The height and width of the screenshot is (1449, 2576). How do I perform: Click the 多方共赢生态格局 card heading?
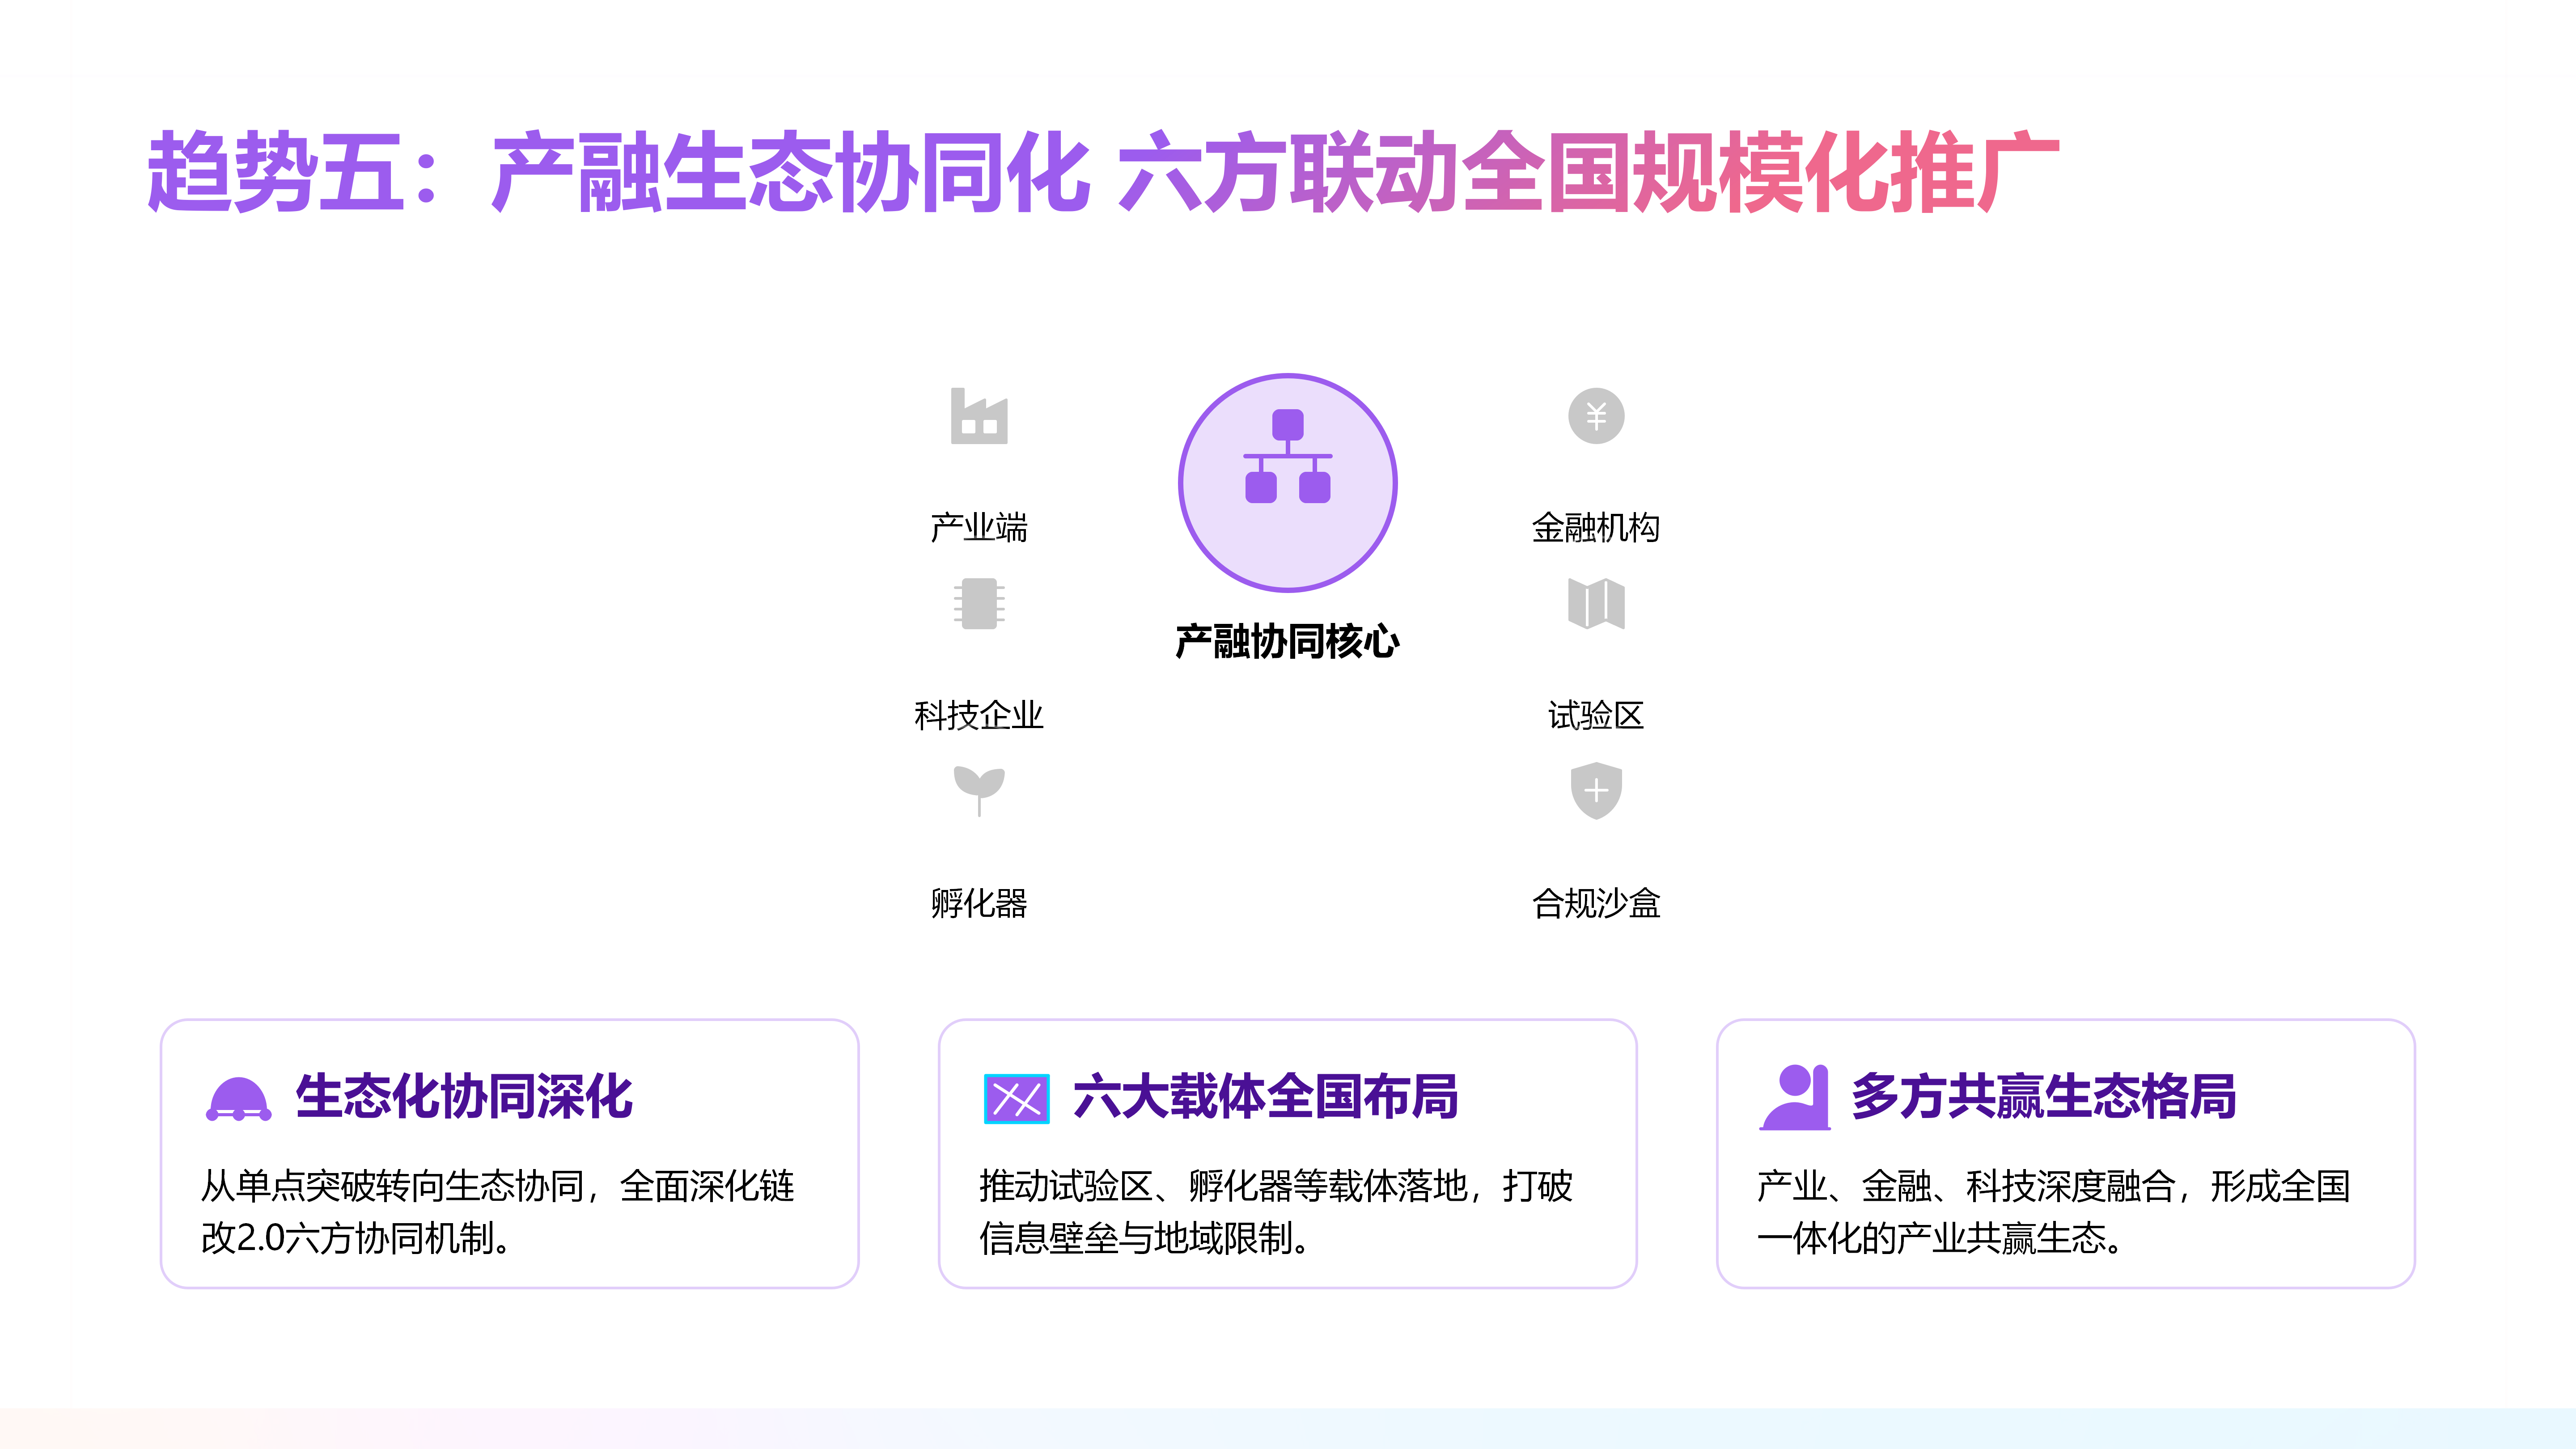tap(2043, 1096)
